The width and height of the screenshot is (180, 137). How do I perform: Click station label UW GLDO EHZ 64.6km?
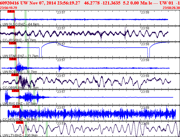21,24
